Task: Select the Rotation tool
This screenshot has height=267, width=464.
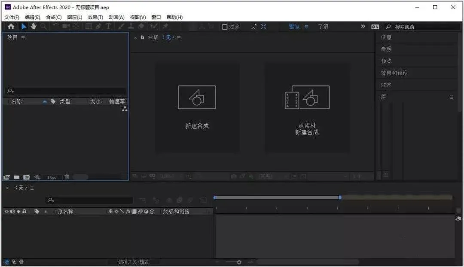Action: click(x=56, y=27)
